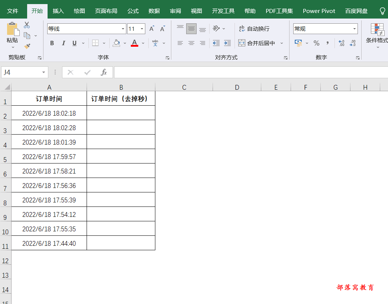Click decrease decimal places icon
Screen dimensions: 388x304
coord(353,43)
